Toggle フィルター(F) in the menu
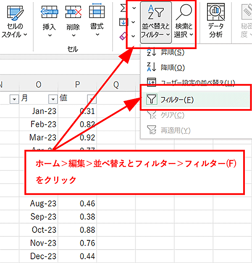The width and height of the screenshot is (252, 263). [x=176, y=99]
